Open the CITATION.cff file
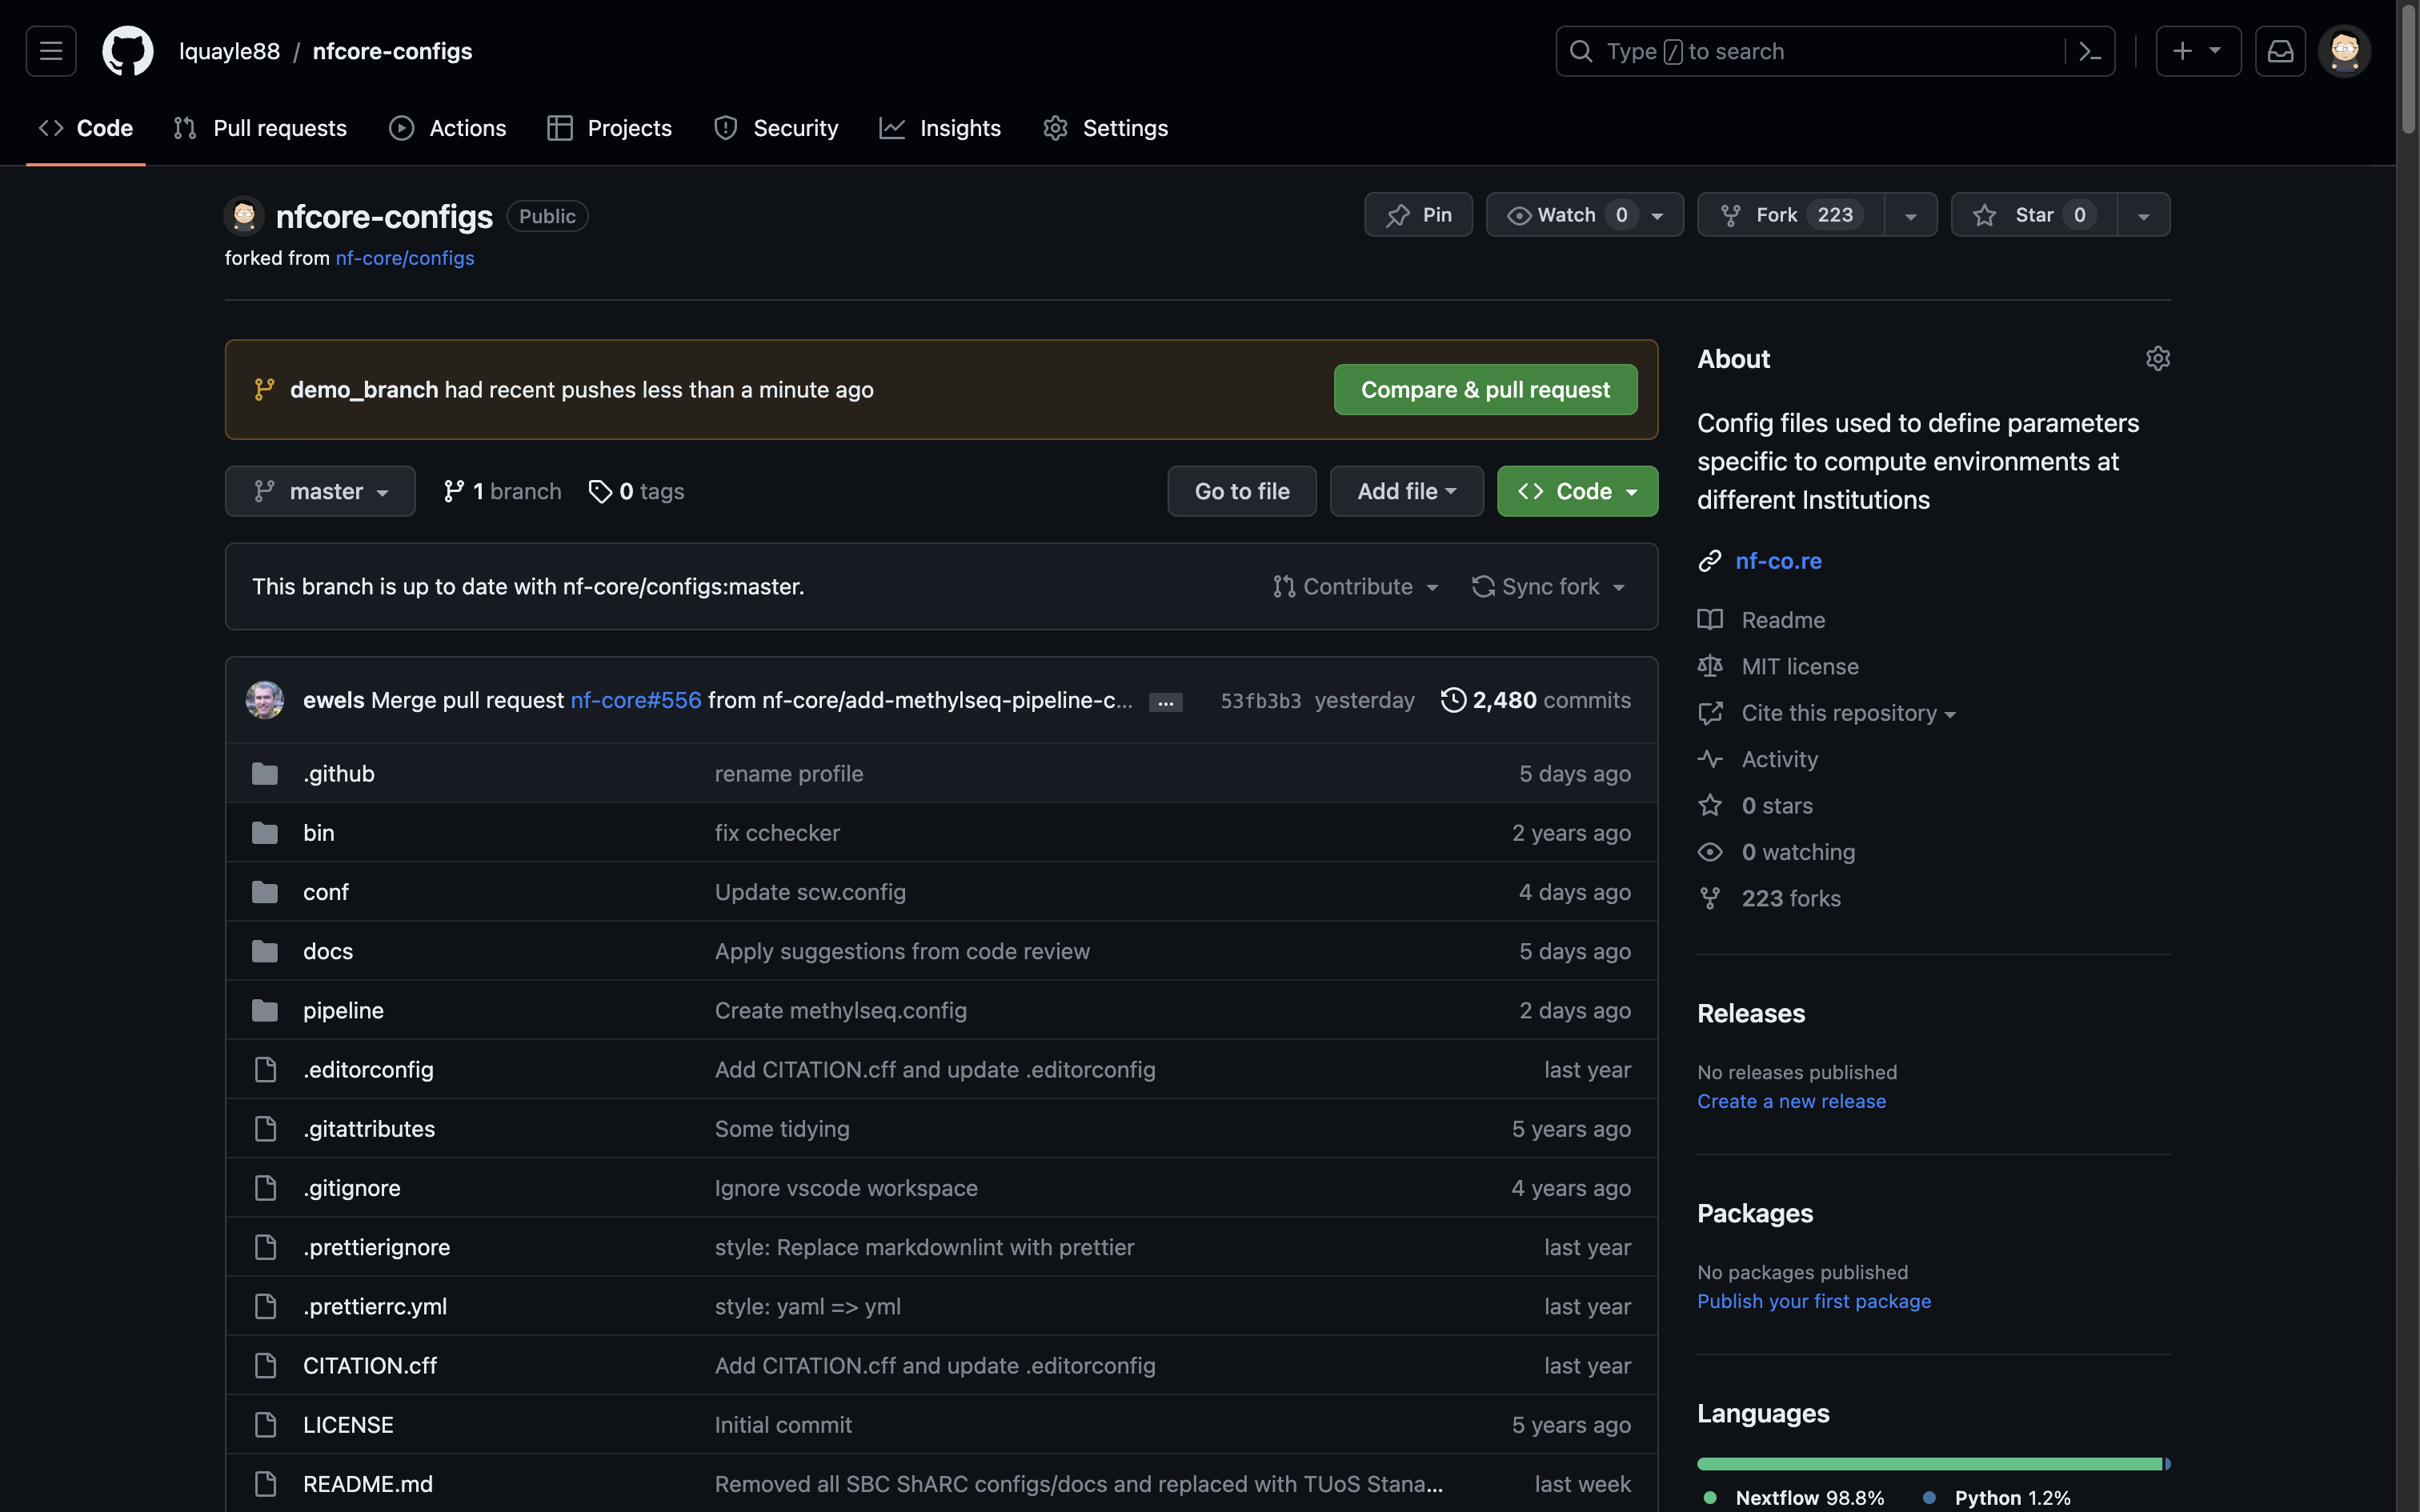Viewport: 2420px width, 1512px height. click(x=370, y=1366)
